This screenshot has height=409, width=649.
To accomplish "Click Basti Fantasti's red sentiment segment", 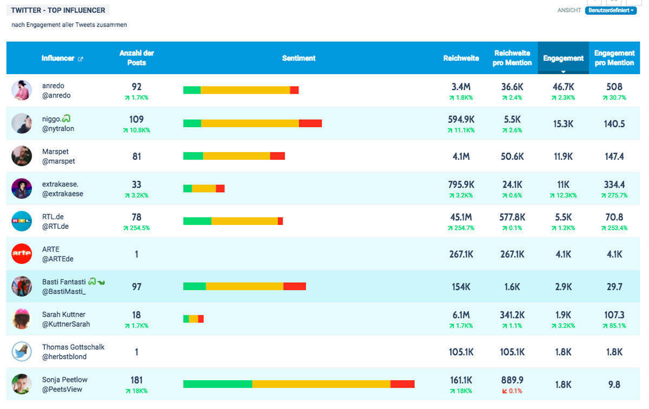I will 295,286.
